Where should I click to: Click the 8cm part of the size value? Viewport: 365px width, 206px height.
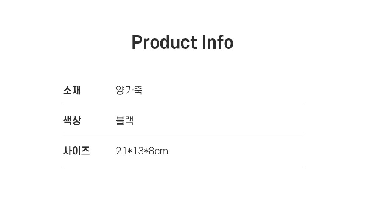[x=159, y=151]
